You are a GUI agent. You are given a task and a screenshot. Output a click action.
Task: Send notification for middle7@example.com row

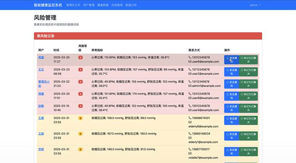pos(232,151)
